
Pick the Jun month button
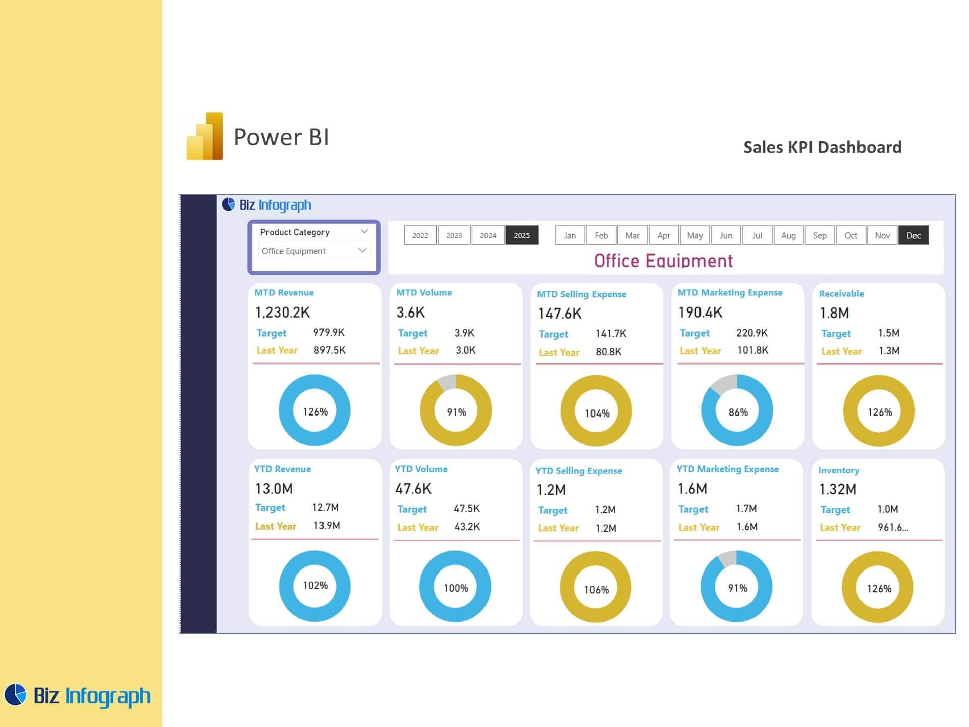coord(726,235)
